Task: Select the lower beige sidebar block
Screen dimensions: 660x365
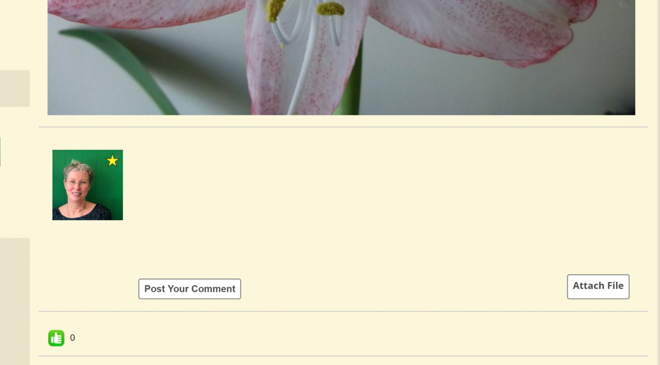Action: pyautogui.click(x=15, y=301)
